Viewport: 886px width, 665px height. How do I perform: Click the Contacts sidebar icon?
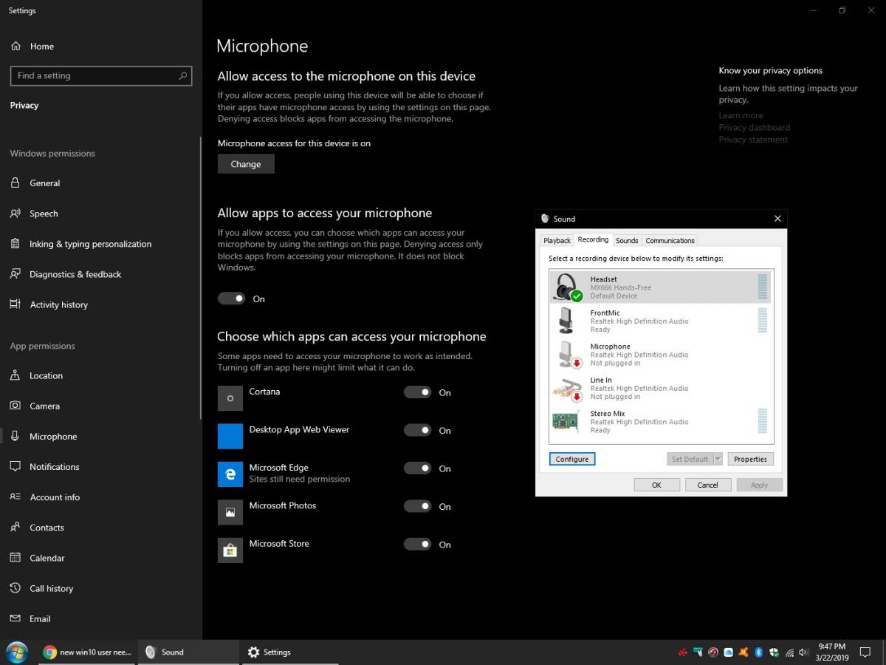[x=16, y=528]
